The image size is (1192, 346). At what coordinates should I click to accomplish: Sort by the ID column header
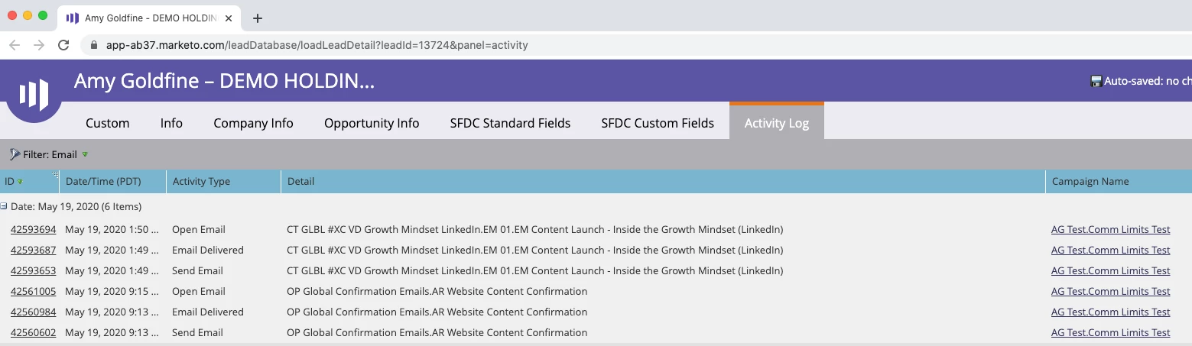tap(10, 181)
